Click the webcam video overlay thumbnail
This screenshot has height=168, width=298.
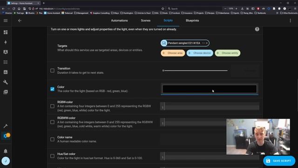click(258, 137)
